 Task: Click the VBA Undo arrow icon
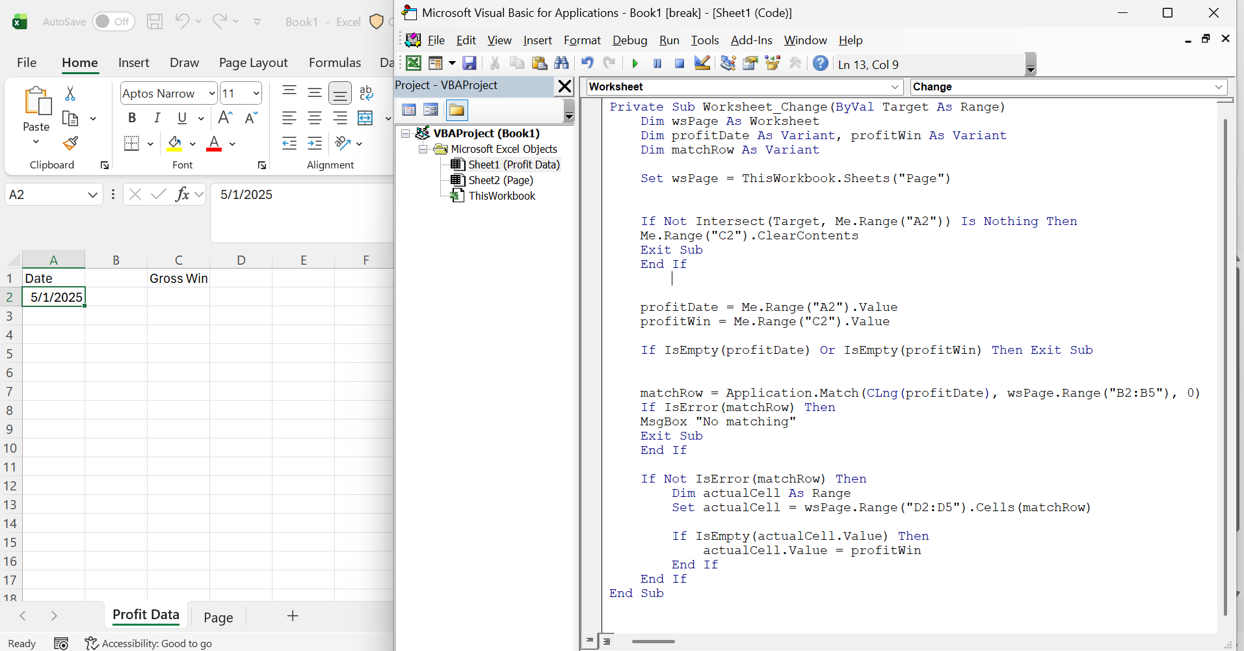pos(587,63)
